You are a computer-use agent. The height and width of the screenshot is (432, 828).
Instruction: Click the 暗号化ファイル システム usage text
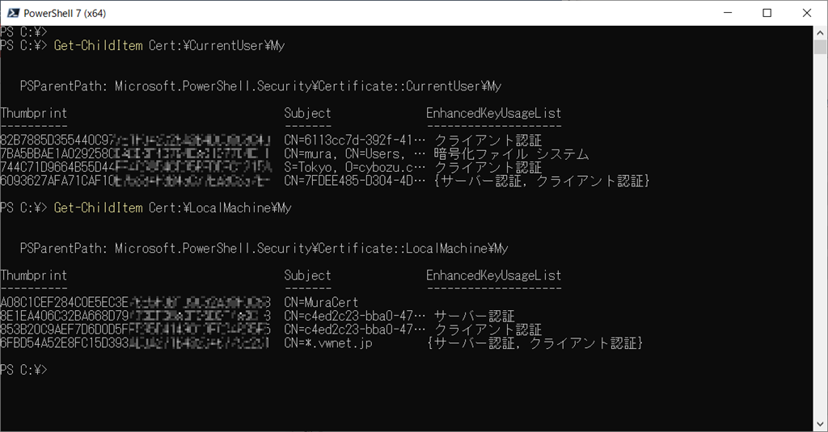tap(511, 153)
